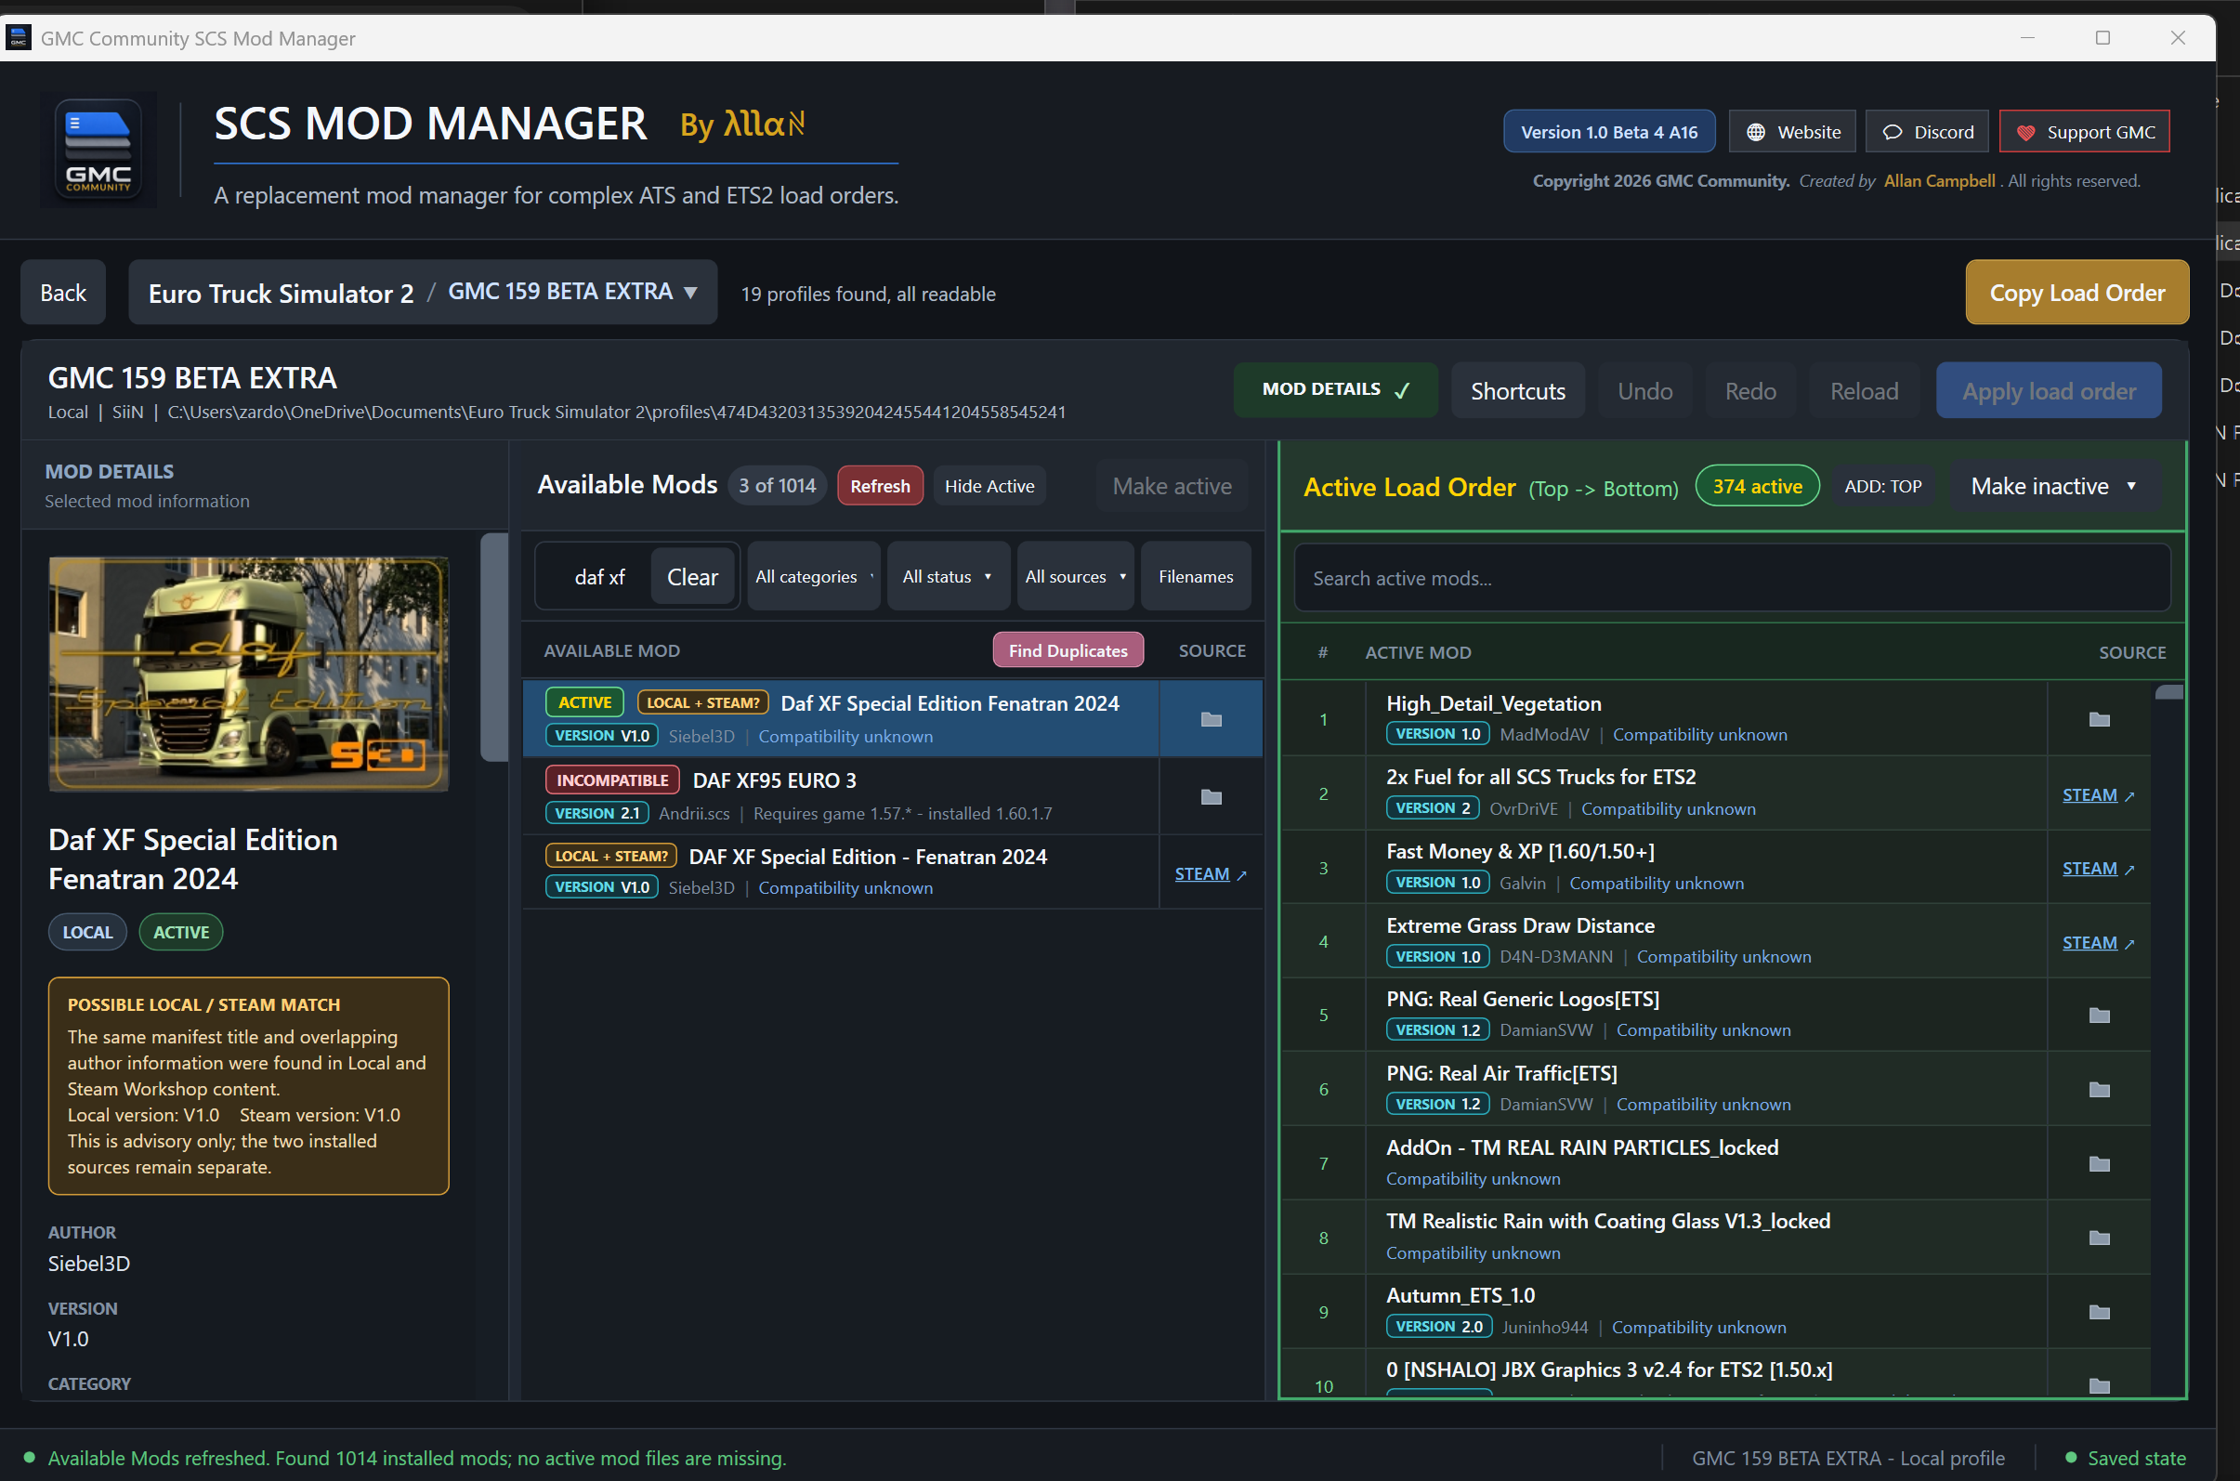
Task: Click the INCOMPATIBLE badge on DAF XF95
Action: click(x=612, y=780)
